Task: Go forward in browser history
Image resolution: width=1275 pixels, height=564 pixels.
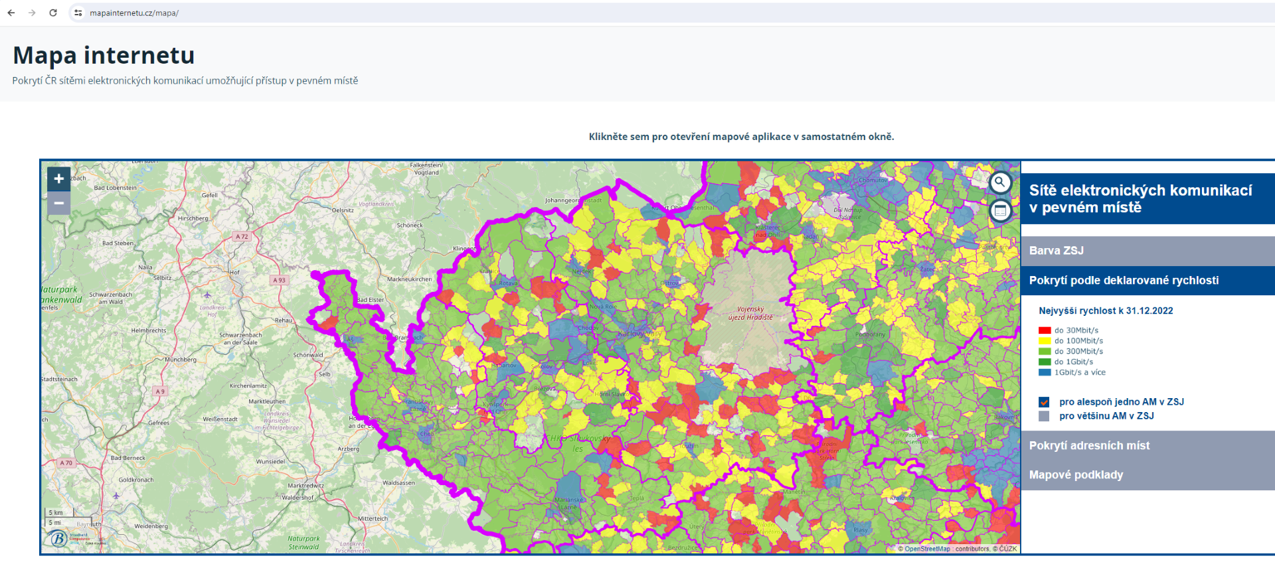Action: tap(32, 13)
